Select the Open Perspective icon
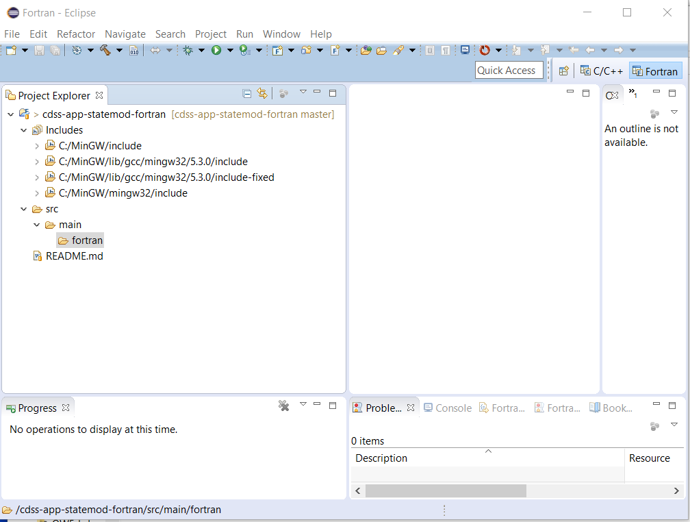The width and height of the screenshot is (690, 522). tap(563, 71)
